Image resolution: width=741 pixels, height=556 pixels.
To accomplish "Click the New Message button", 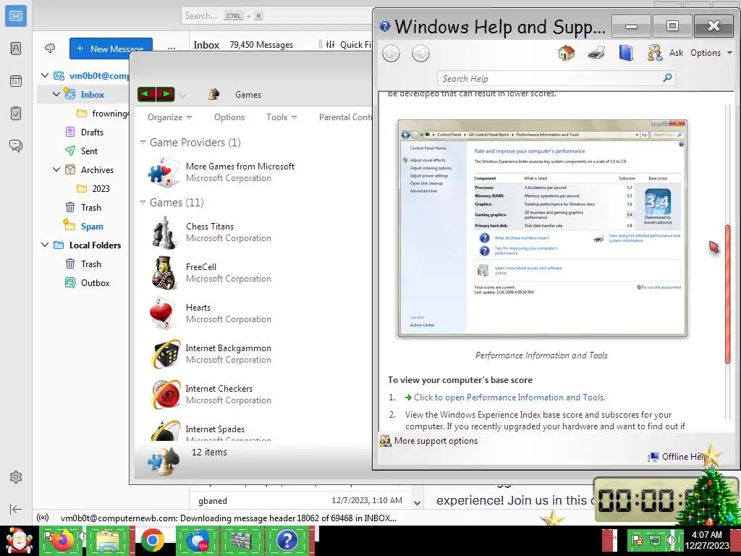I will 111,49.
